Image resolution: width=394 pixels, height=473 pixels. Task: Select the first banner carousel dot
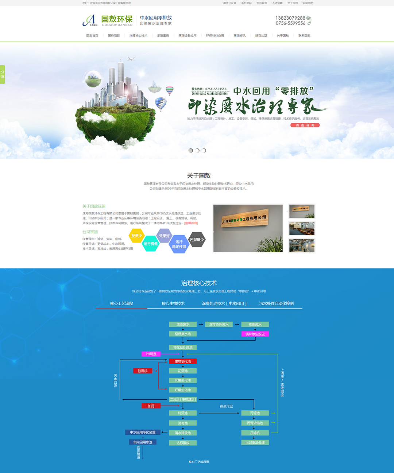[190, 150]
